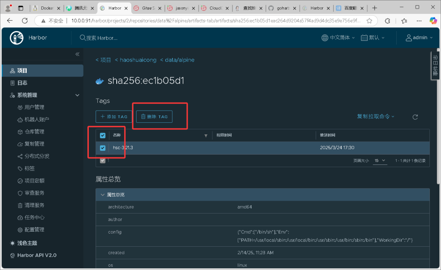Viewport: 441px width, 270px height.
Task: Click the Harbor lighthouse logo icon
Action: coord(17,38)
